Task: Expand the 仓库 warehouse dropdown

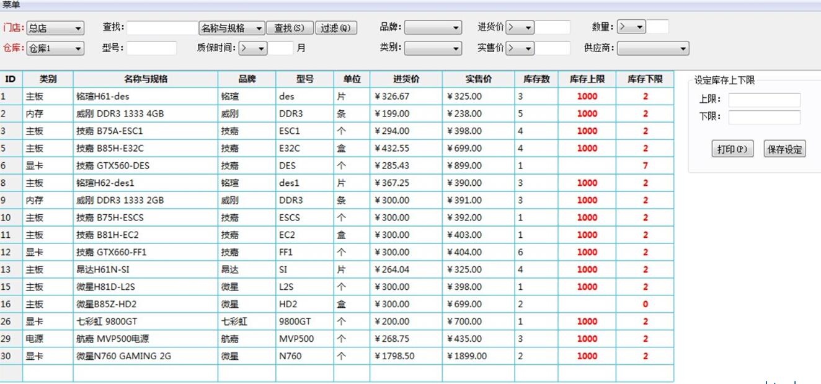Action: click(55, 48)
